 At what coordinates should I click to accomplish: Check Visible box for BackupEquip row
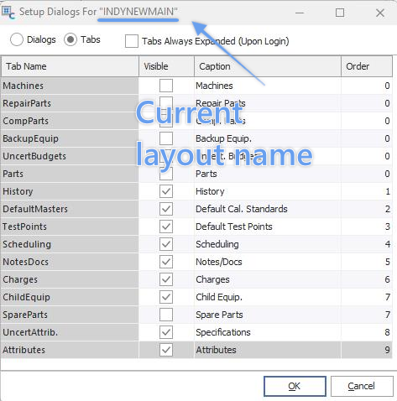coord(166,138)
